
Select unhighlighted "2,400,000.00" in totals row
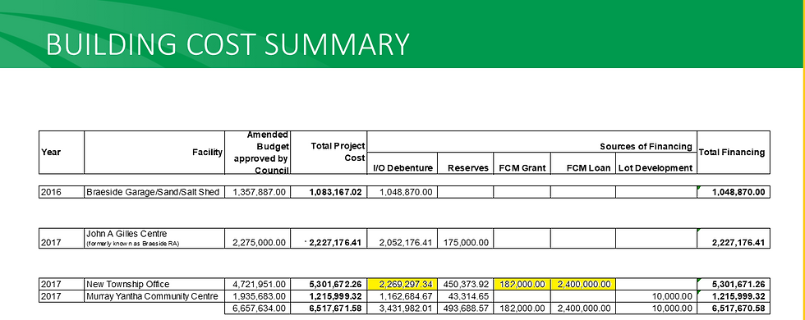tap(584, 309)
